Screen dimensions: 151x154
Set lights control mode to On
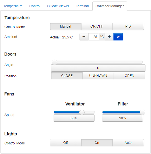coord(97,143)
